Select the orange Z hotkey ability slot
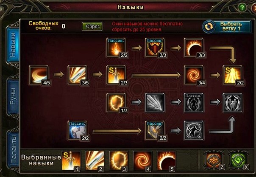Viewport: 256px width, 177px height. (214, 160)
